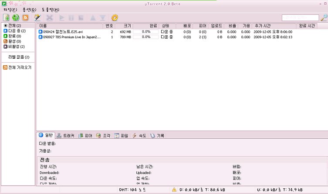Click added time 오후 8:02:13 cell

tap(273, 37)
